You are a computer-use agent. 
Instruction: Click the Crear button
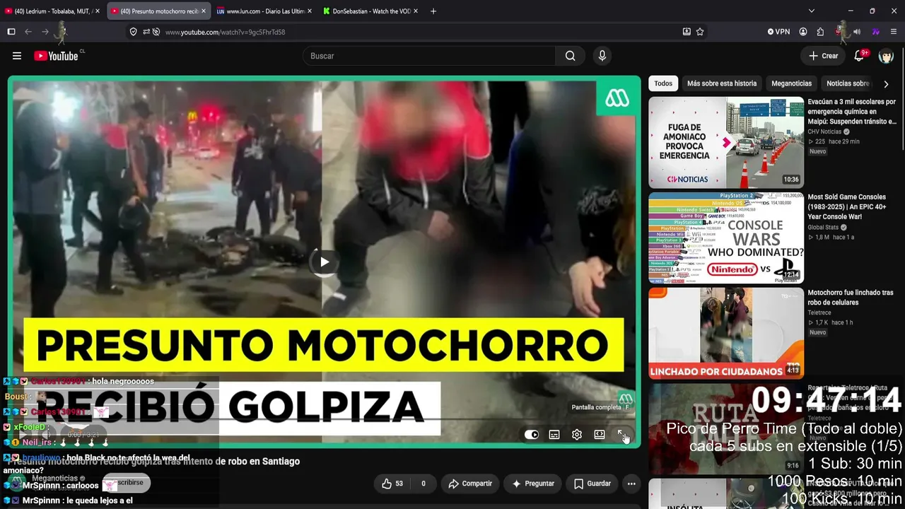click(x=824, y=56)
